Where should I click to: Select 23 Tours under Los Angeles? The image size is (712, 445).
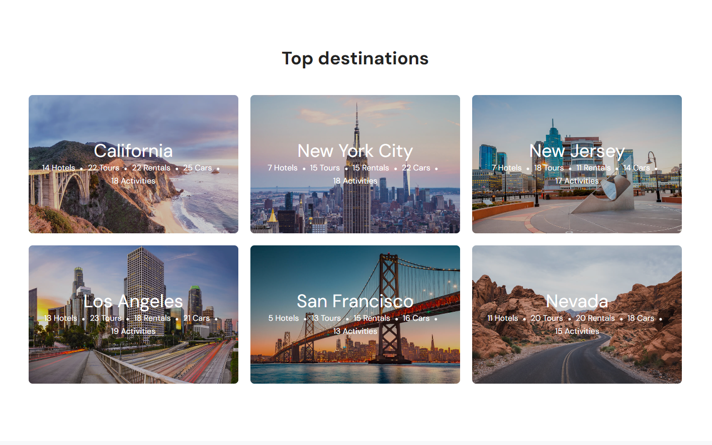pos(106,318)
